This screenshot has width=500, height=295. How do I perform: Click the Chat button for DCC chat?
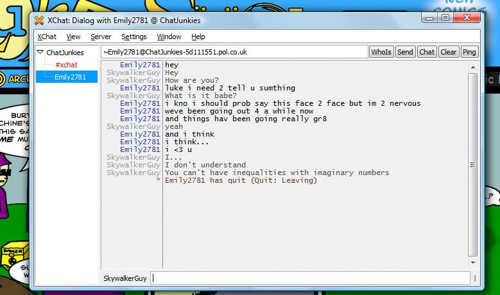pyautogui.click(x=427, y=52)
